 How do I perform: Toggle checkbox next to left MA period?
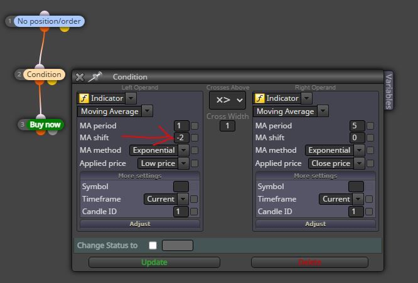[195, 126]
